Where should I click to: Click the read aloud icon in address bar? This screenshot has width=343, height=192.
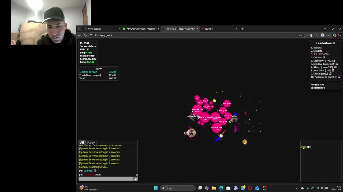click(300, 35)
